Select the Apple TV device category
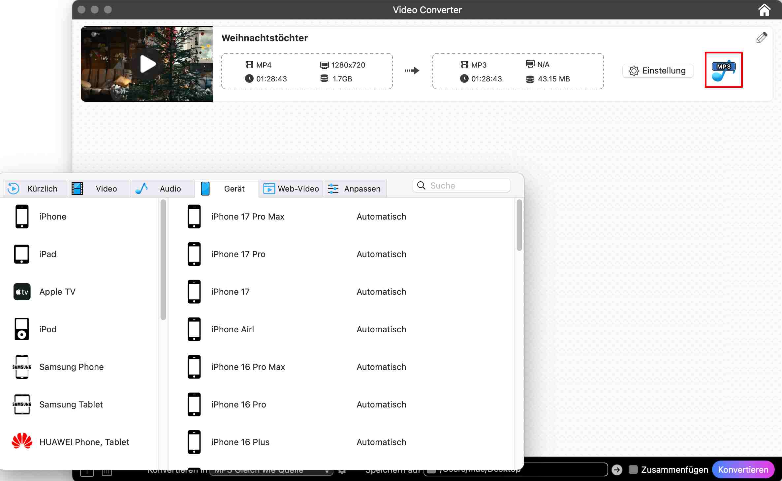782x481 pixels. [x=57, y=292]
